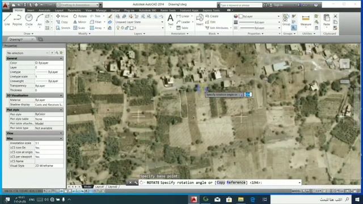Select the Circle tool
Viewport: 363px width, 204px height.
point(29,20)
